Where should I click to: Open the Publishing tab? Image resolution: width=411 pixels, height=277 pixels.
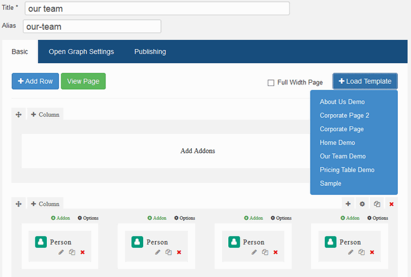150,52
